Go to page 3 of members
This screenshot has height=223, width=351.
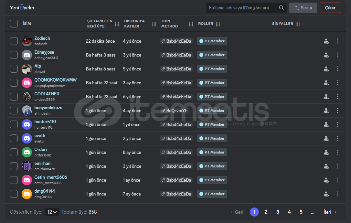point(278,212)
